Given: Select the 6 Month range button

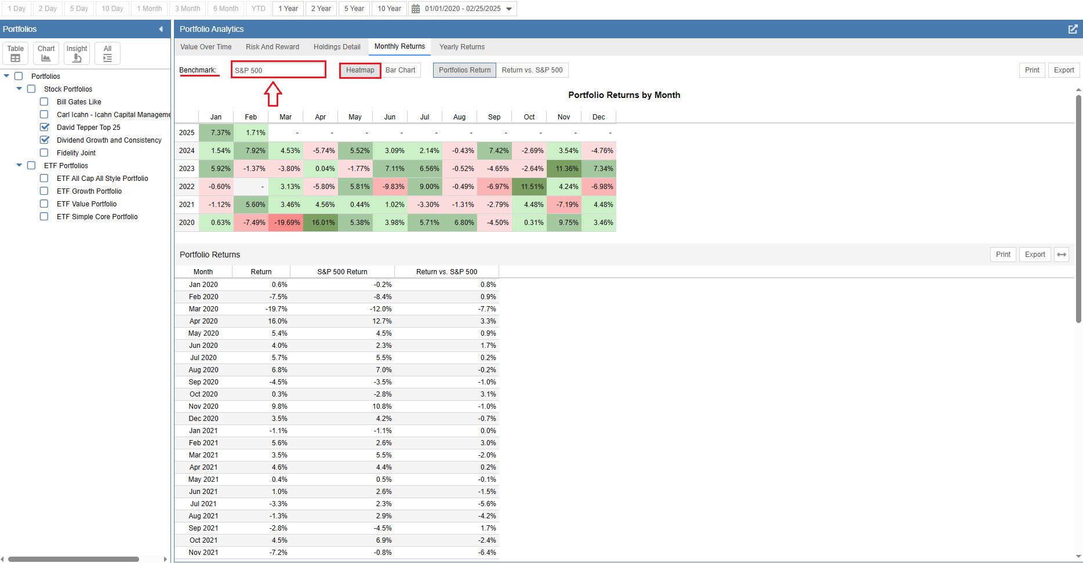Looking at the screenshot, I should pos(226,9).
